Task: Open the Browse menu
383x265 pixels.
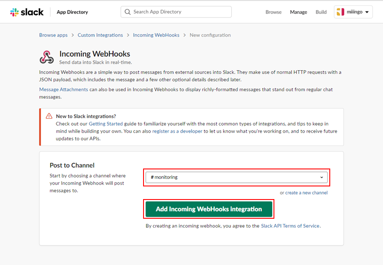Action: click(274, 12)
